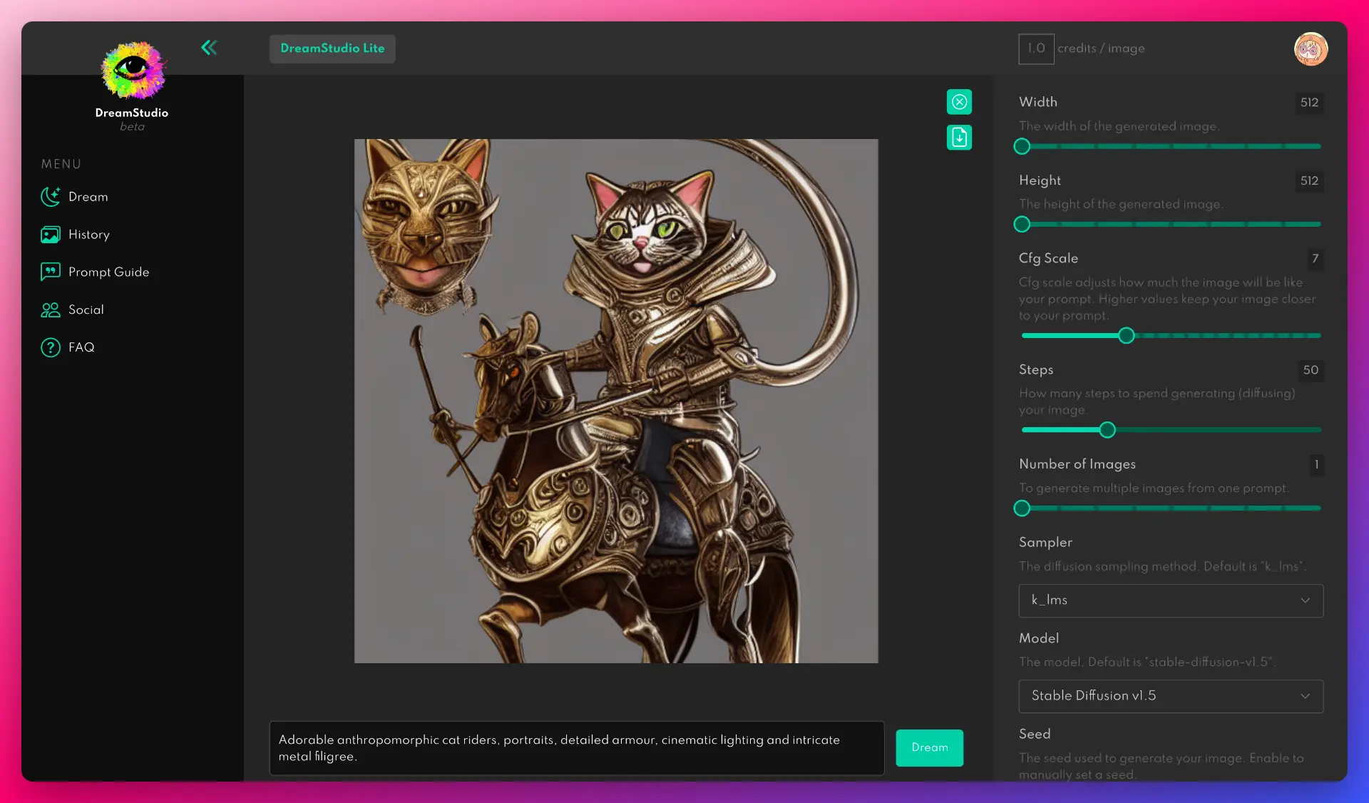Click the Steps slider handle
The image size is (1369, 803).
pyautogui.click(x=1107, y=430)
